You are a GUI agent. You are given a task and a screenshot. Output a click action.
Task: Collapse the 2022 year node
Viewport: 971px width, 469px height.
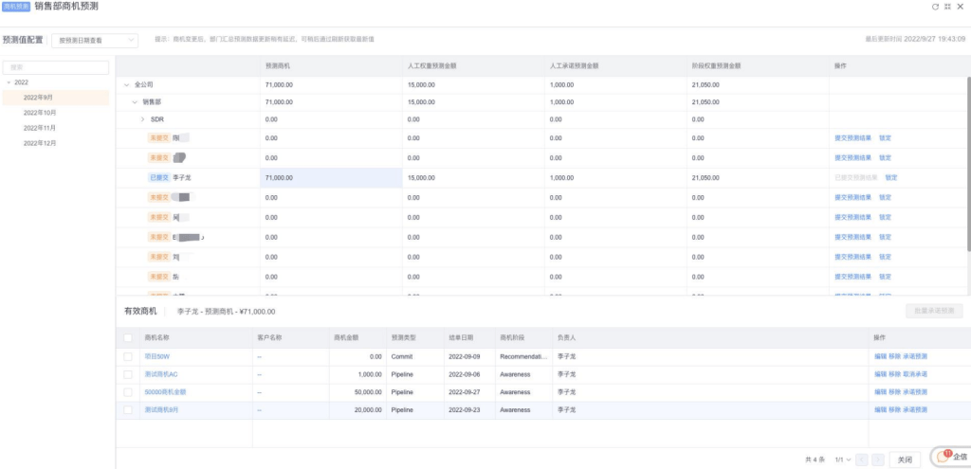[x=9, y=82]
